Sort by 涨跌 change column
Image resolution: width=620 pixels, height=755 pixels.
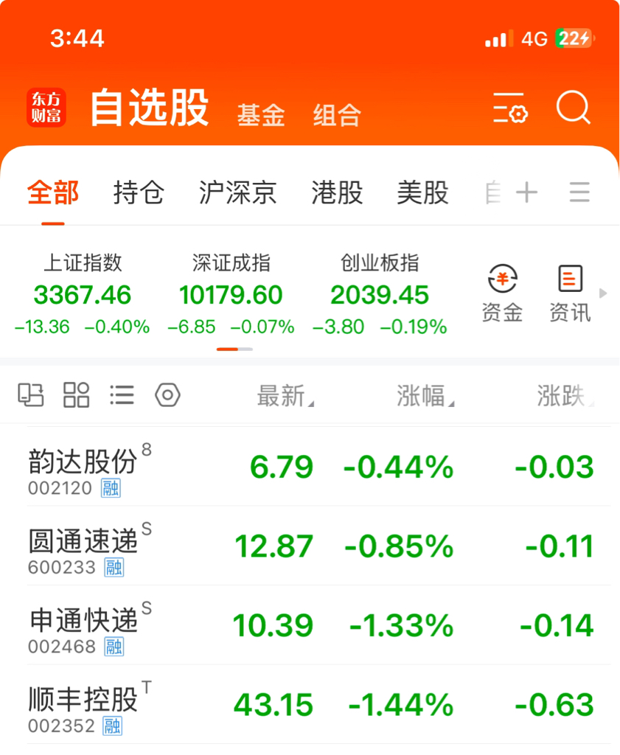[565, 396]
